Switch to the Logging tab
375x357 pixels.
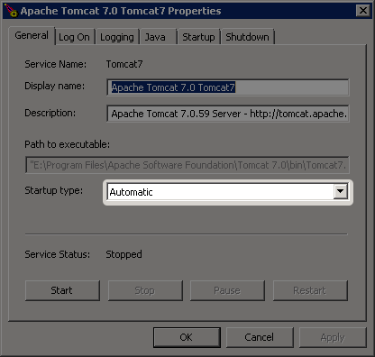click(117, 37)
